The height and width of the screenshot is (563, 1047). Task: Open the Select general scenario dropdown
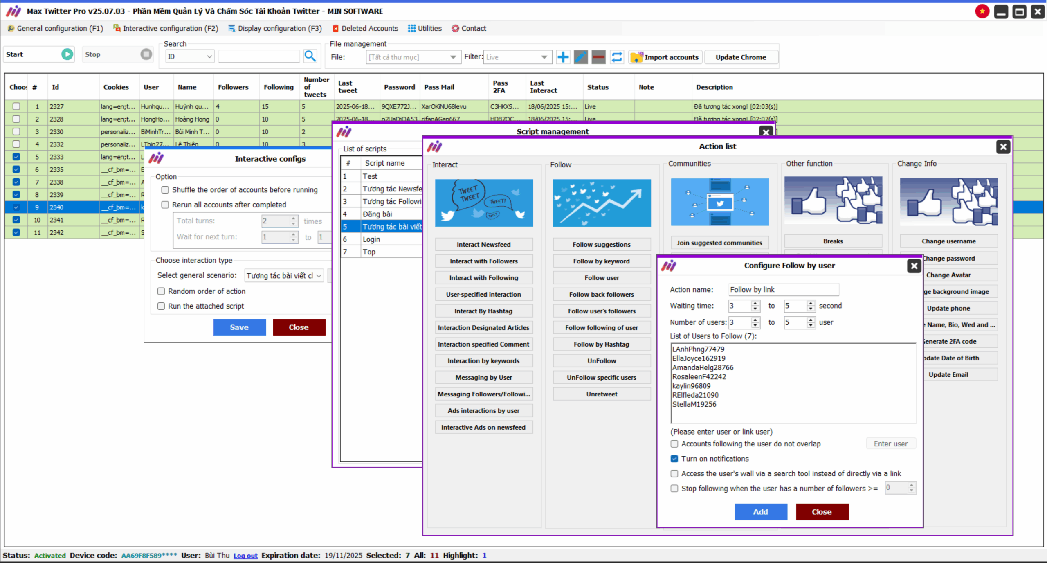point(284,276)
